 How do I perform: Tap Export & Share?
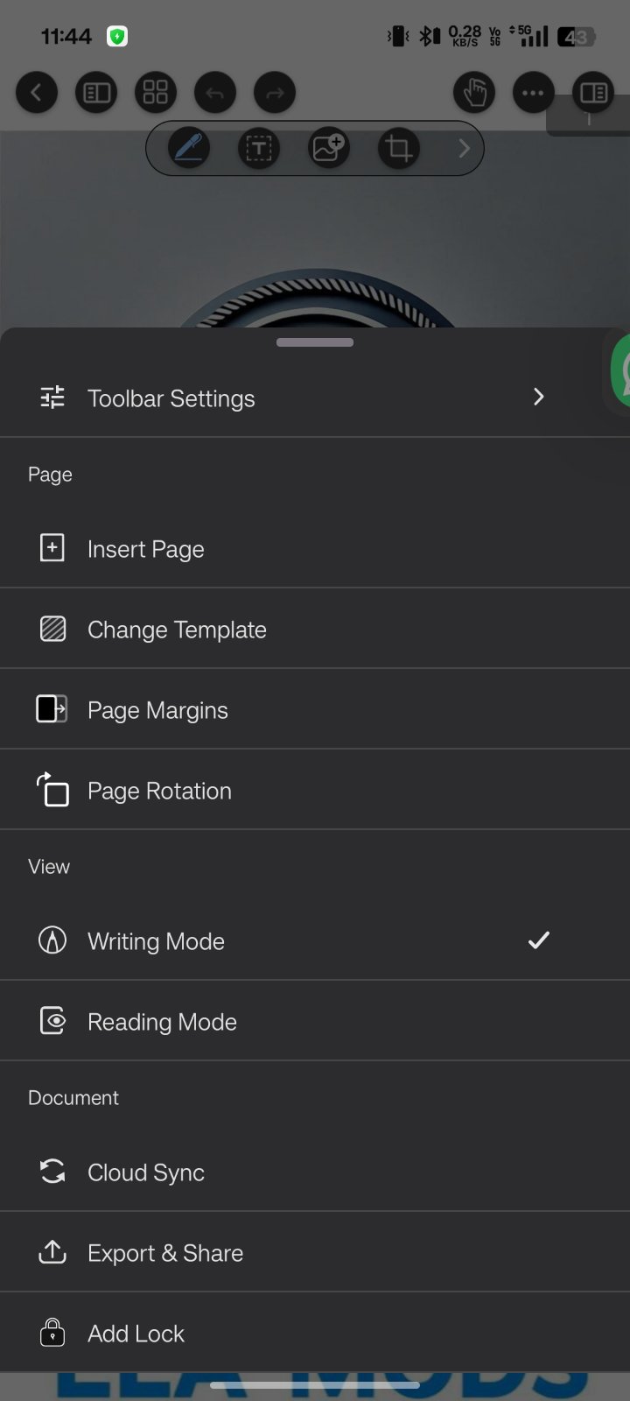(165, 1253)
